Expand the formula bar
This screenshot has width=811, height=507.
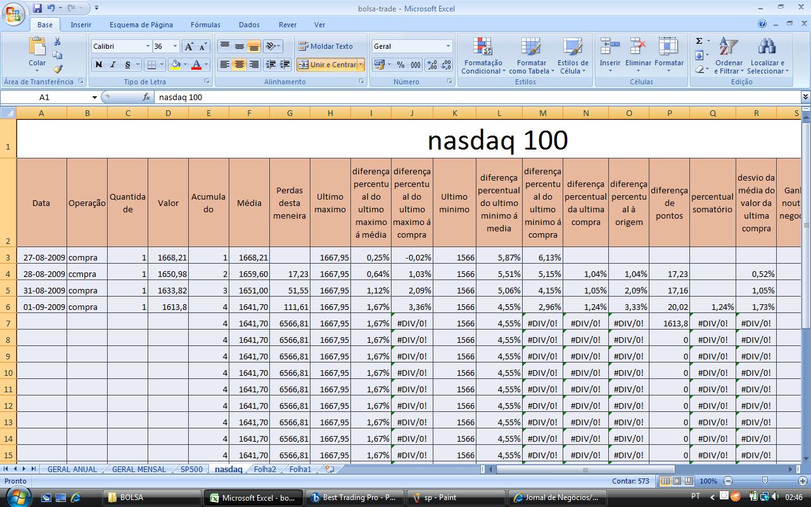(805, 97)
